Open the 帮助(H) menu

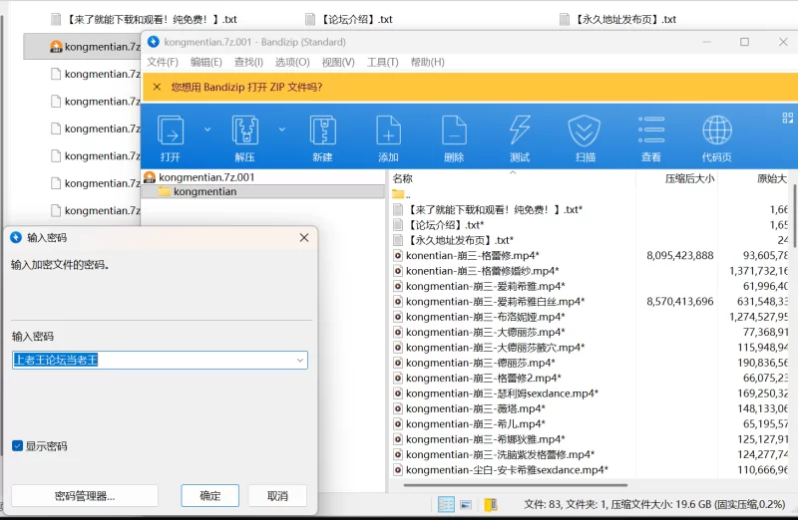pos(428,62)
